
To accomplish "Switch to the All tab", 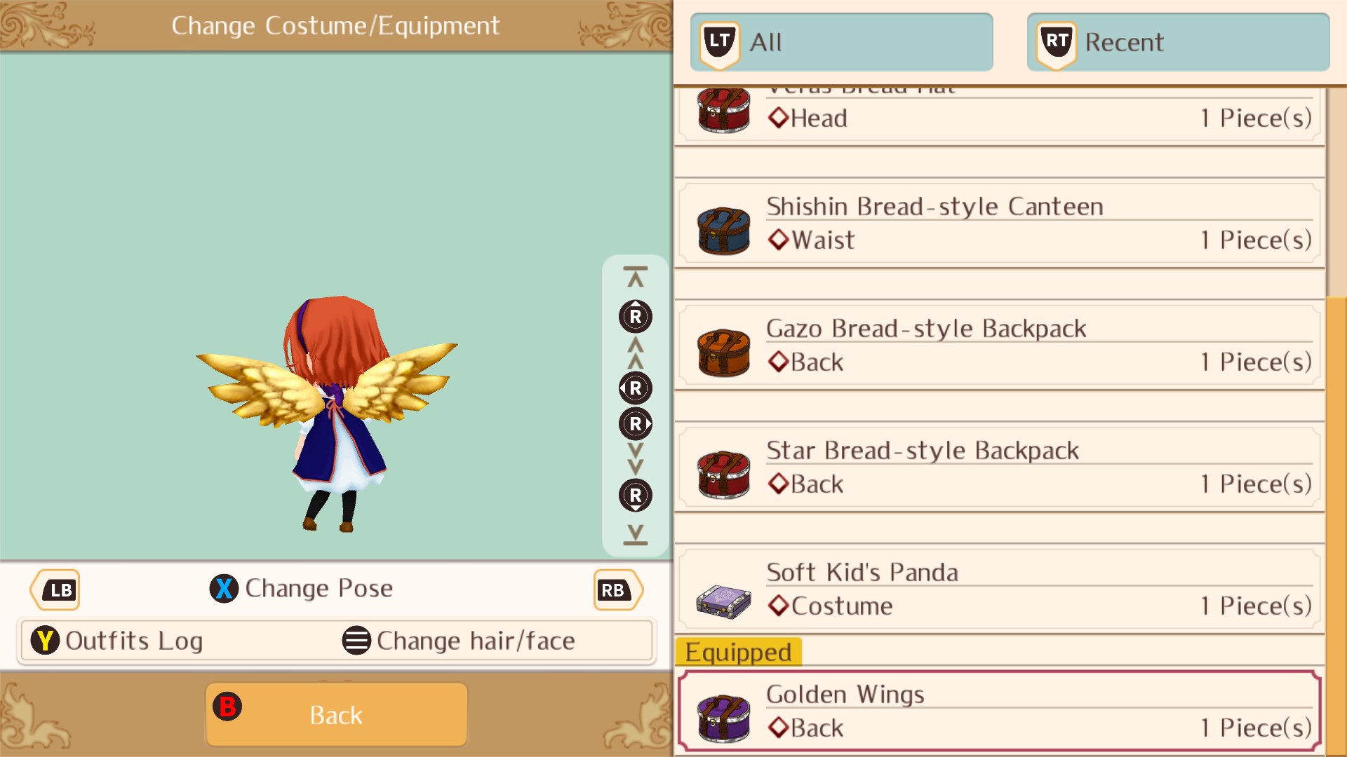I will (x=841, y=42).
